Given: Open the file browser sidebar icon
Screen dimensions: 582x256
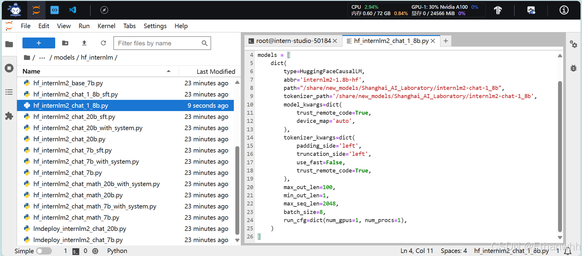Looking at the screenshot, I should tap(9, 44).
